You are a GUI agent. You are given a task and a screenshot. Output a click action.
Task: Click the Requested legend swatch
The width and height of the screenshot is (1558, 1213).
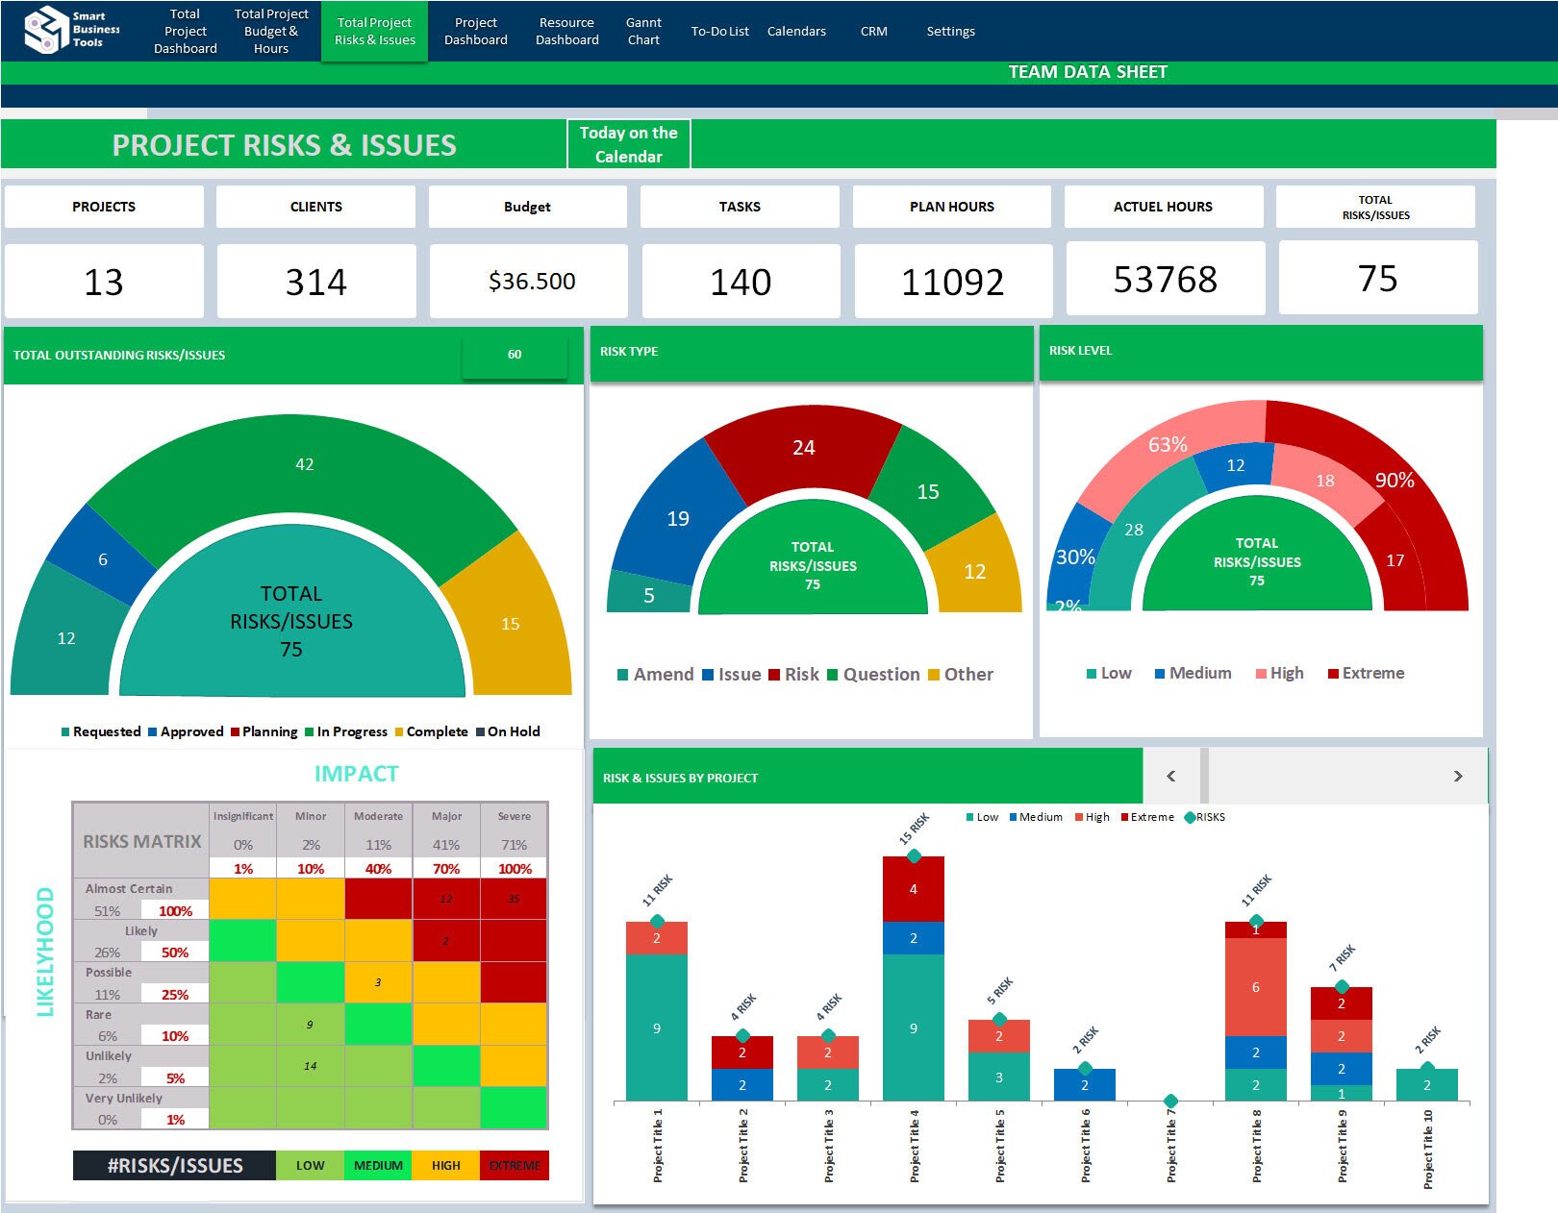click(65, 732)
